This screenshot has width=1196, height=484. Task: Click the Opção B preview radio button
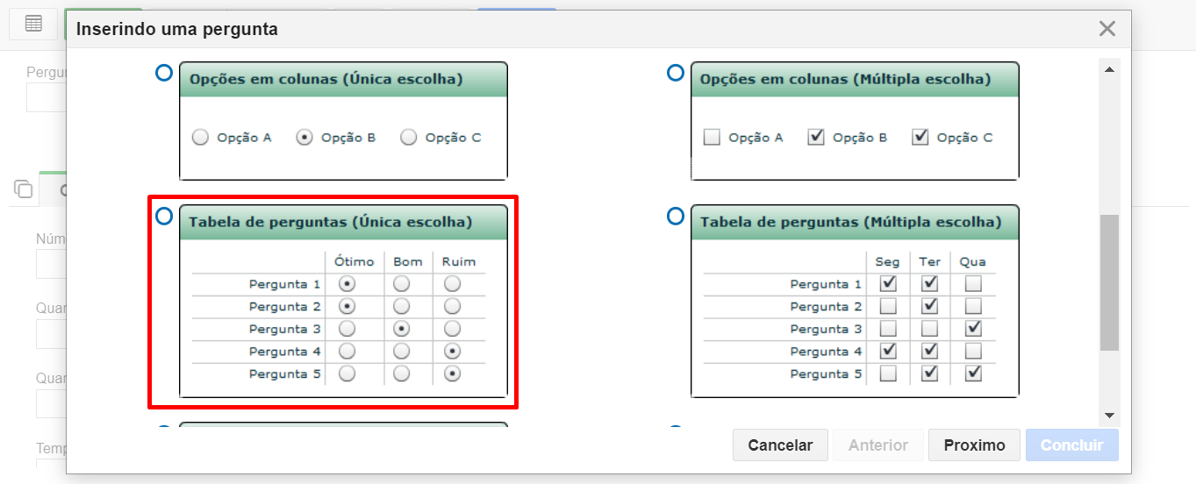(x=304, y=138)
